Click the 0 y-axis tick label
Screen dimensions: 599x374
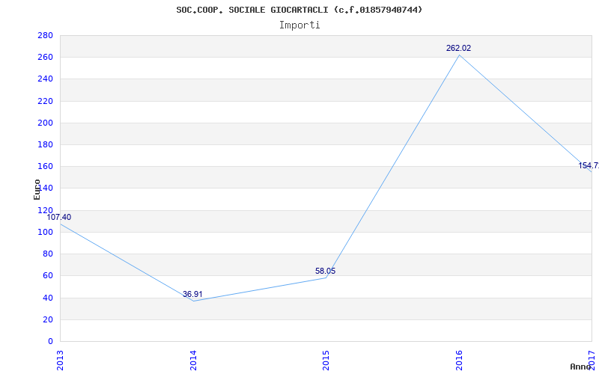coord(50,341)
